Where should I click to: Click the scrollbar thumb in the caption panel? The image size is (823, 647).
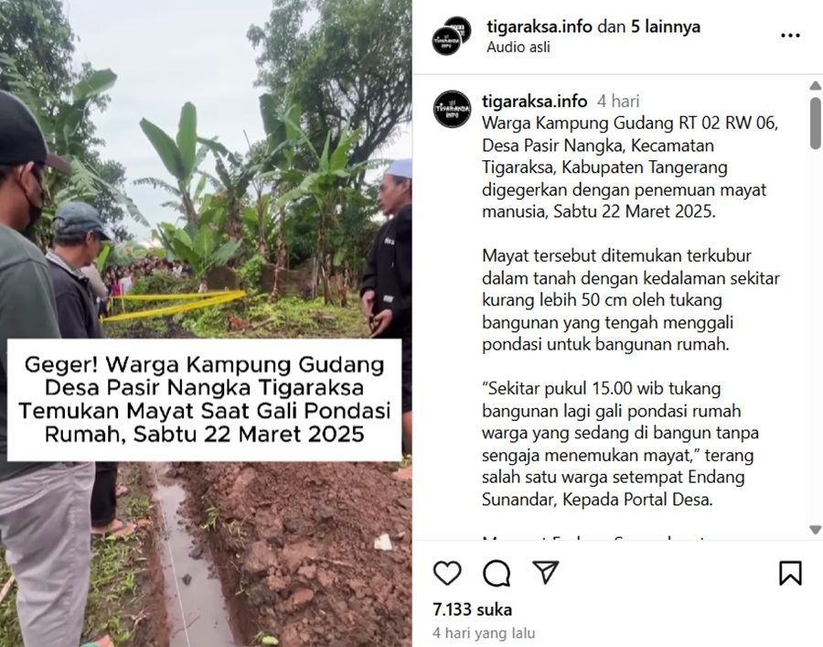point(815,124)
